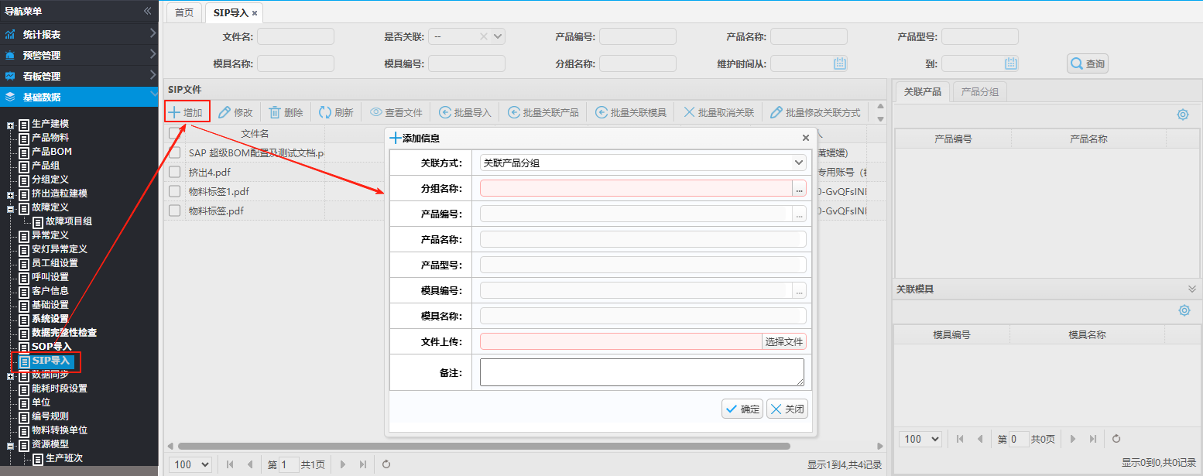
Task: Expand the 生产建模 tree node
Action: [x=10, y=125]
